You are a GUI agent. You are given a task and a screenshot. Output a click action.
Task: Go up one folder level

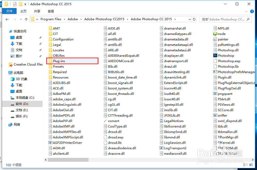click(26, 19)
